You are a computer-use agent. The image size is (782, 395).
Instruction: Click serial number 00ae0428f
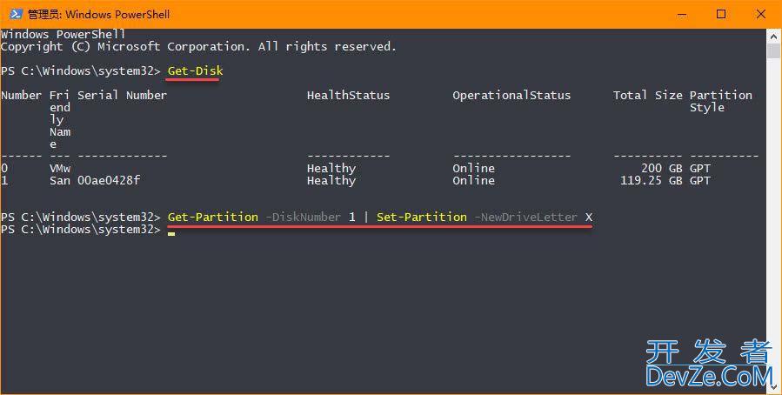click(109, 181)
